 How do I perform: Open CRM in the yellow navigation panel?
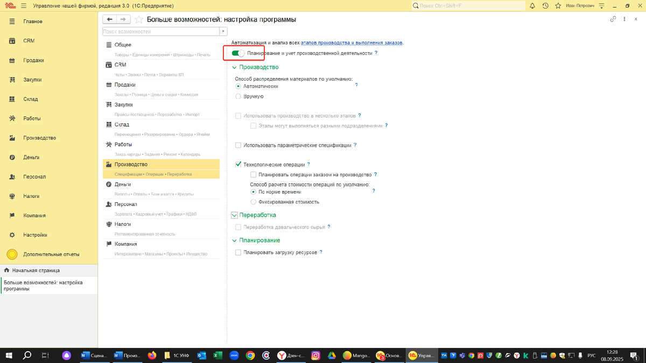[x=29, y=41]
